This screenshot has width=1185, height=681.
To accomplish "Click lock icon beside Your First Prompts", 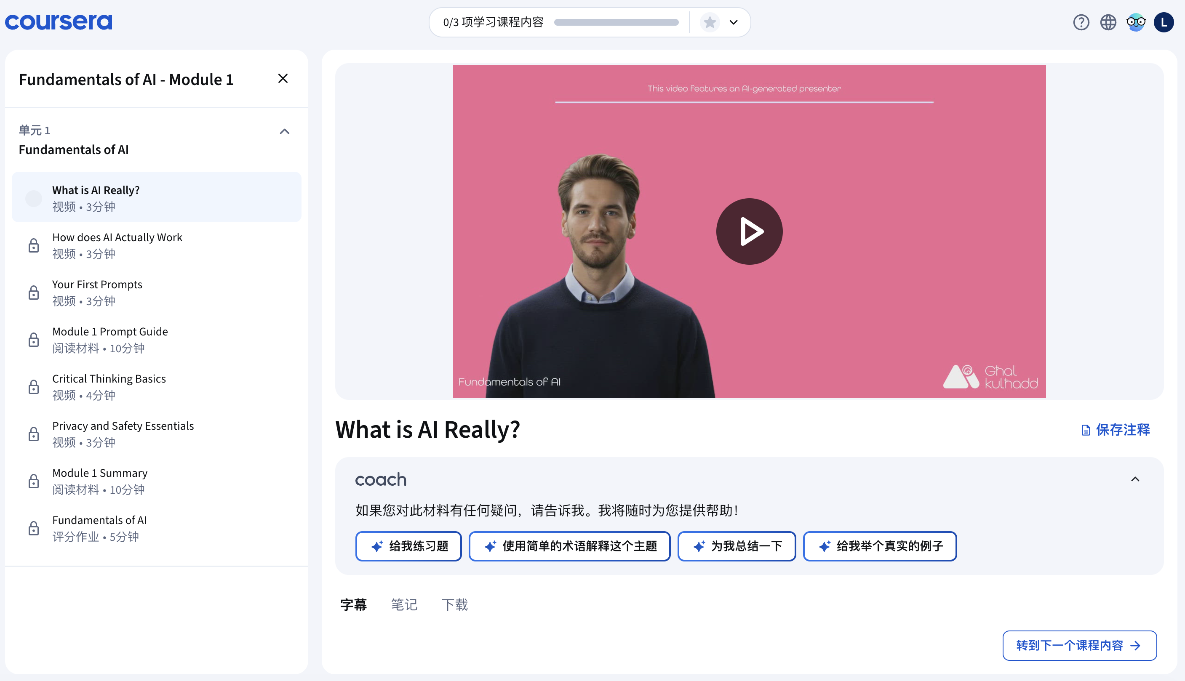I will click(x=34, y=293).
